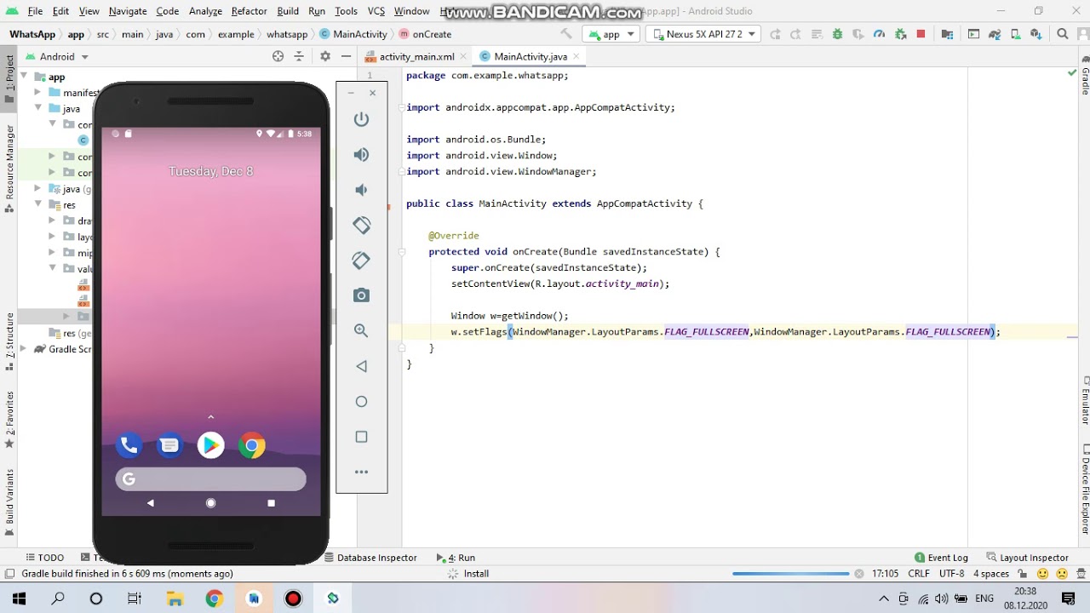
Task: Open File Explorer from the taskbar
Action: click(x=175, y=599)
